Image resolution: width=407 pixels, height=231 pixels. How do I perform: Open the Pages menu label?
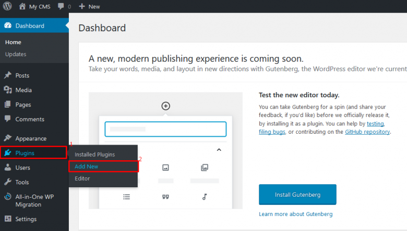23,105
